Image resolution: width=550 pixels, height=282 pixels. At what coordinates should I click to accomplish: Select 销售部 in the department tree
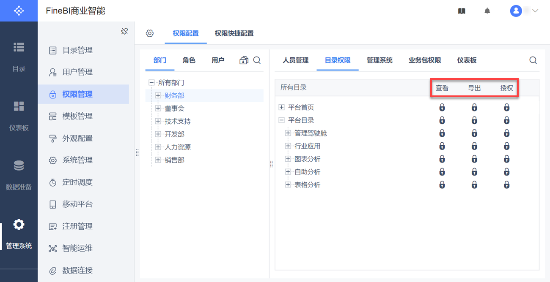coord(174,160)
